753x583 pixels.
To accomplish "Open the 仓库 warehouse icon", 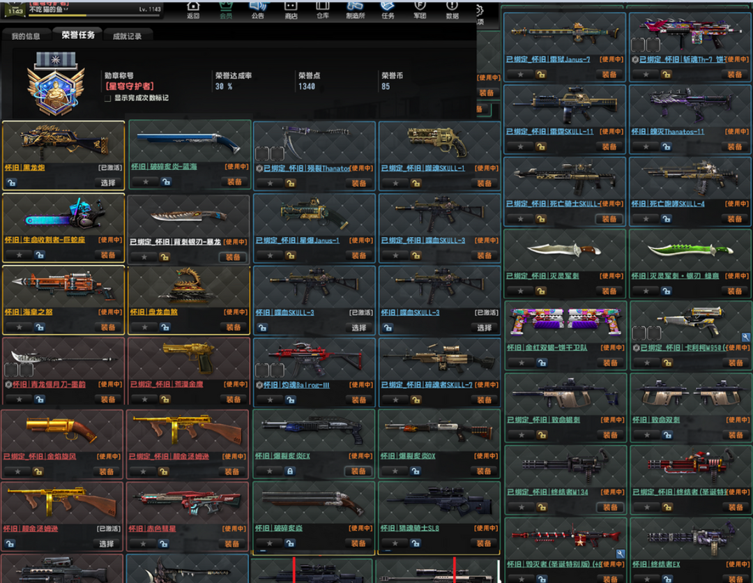I will pyautogui.click(x=323, y=10).
